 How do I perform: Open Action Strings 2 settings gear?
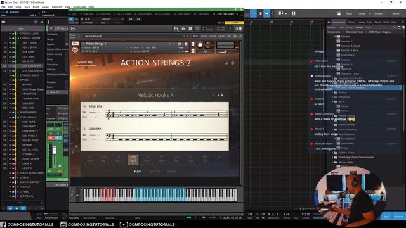[233, 63]
